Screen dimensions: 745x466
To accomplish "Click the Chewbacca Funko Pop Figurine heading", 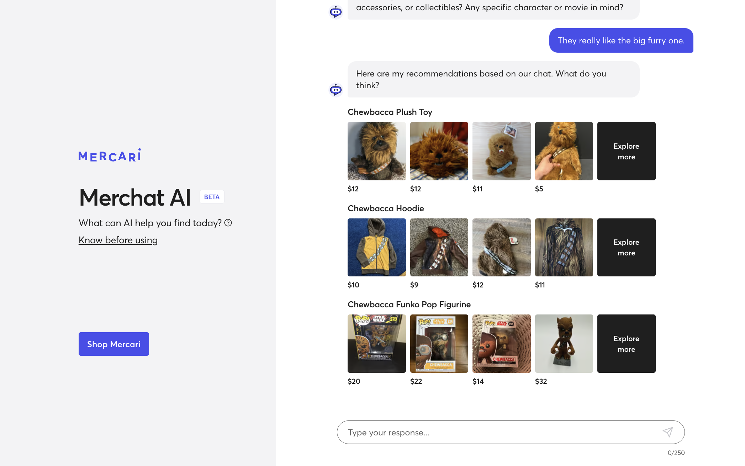I will click(x=409, y=305).
